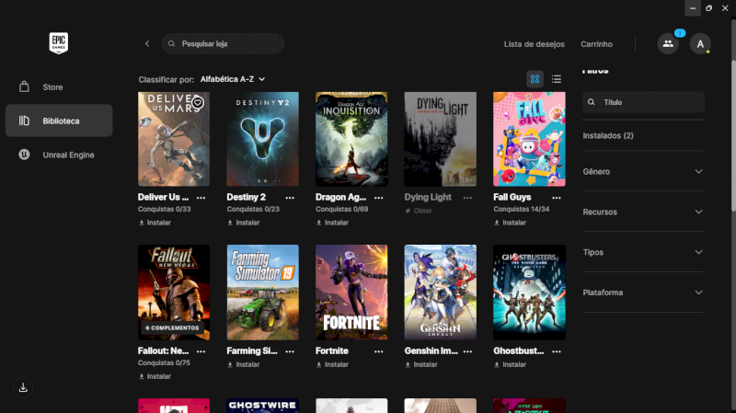Install Destiny 2
This screenshot has height=413, width=736.
244,223
